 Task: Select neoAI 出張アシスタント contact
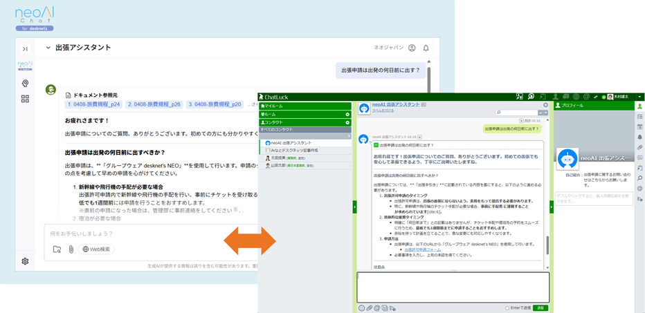click(305, 143)
